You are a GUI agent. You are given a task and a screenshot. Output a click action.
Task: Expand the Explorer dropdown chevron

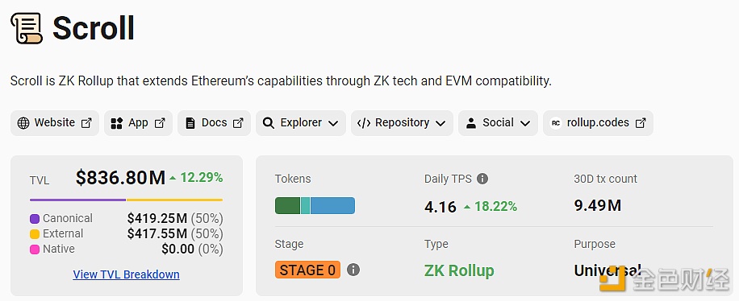[x=333, y=124]
